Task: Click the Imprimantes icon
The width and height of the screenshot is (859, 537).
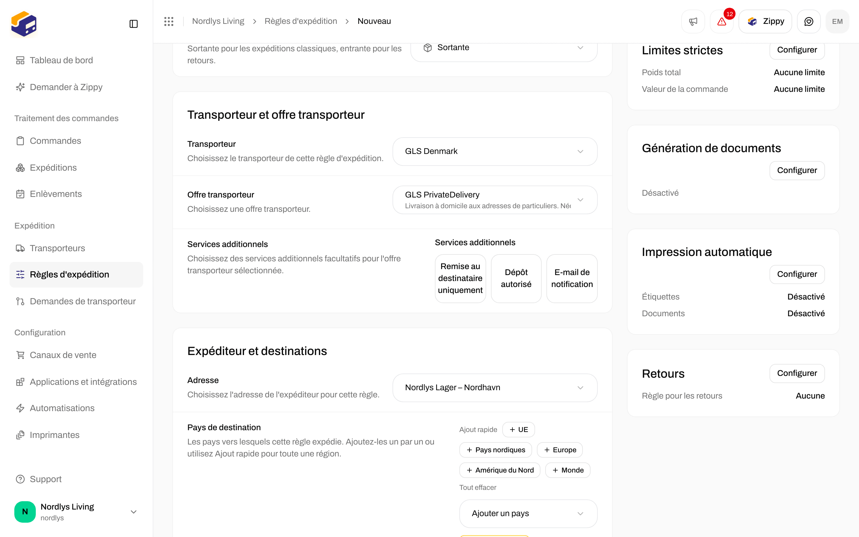Action: pyautogui.click(x=20, y=435)
